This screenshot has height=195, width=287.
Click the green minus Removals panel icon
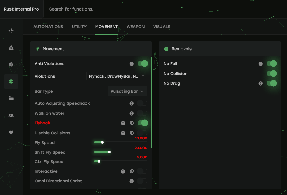click(166, 49)
